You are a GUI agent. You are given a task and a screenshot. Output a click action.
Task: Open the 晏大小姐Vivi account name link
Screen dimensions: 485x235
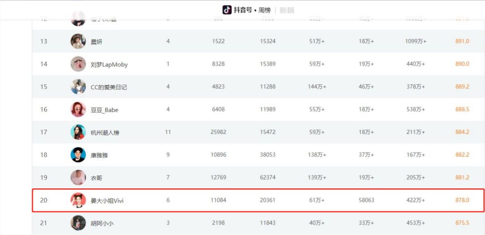pos(107,201)
